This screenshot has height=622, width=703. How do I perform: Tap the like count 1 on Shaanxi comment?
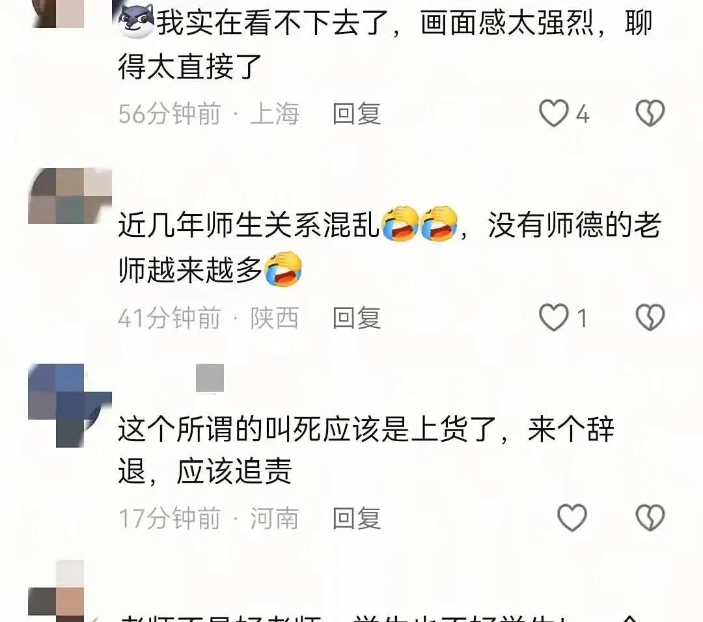coord(582,319)
